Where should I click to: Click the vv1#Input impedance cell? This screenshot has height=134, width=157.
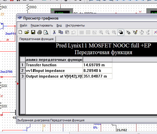click(54, 71)
